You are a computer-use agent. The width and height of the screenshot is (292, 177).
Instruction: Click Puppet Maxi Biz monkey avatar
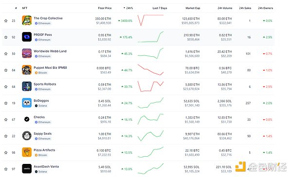pos(27,70)
